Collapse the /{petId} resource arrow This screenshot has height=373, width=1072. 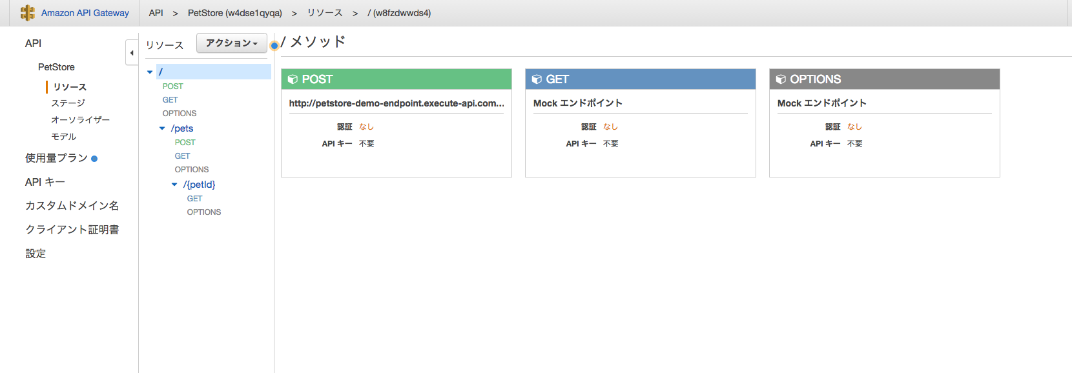[174, 185]
